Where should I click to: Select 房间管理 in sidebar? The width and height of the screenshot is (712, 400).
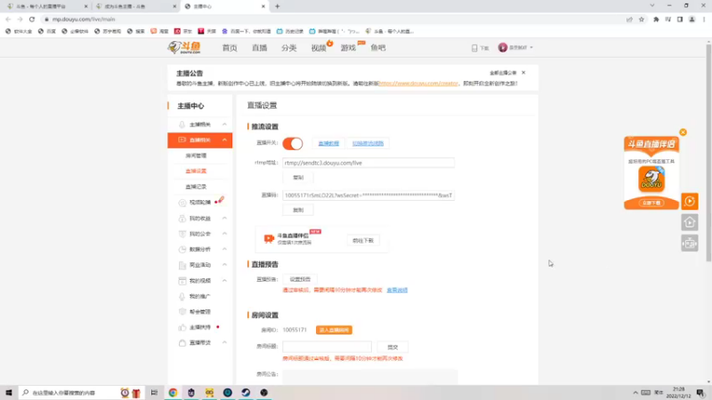coord(196,156)
